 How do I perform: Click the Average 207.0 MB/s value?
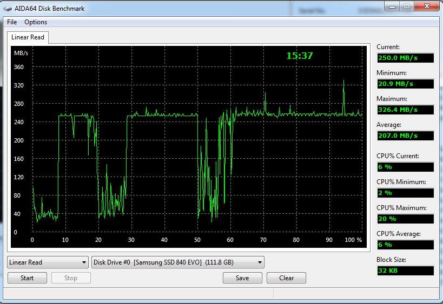tap(406, 136)
